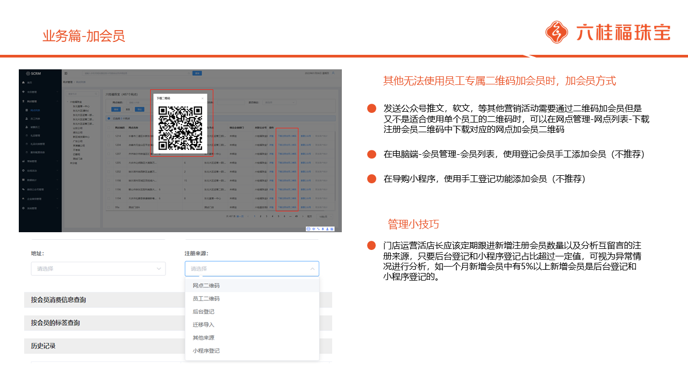Click the QR code image in popup
688x387 pixels.
(x=181, y=127)
